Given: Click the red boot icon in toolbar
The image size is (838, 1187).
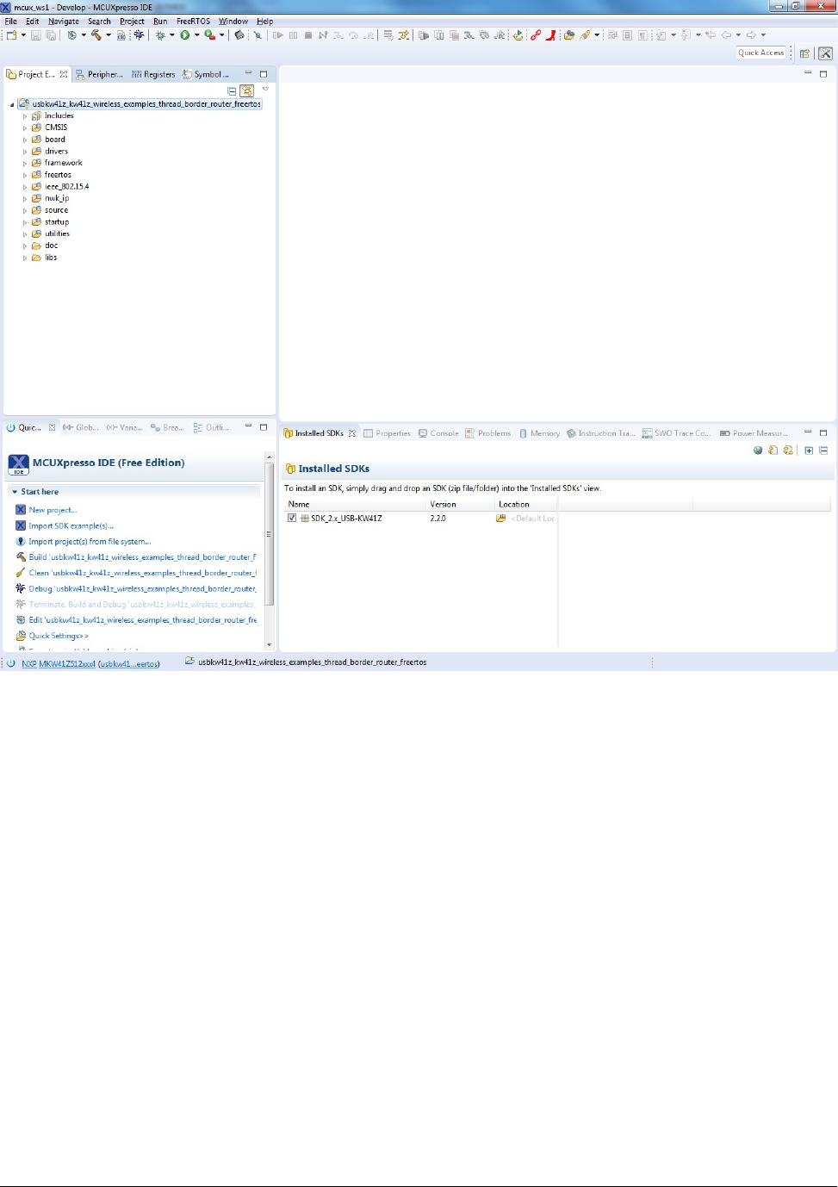Looking at the screenshot, I should [550, 35].
